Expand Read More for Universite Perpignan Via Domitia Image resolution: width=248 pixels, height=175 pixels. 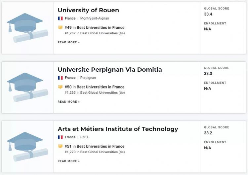click(68, 102)
